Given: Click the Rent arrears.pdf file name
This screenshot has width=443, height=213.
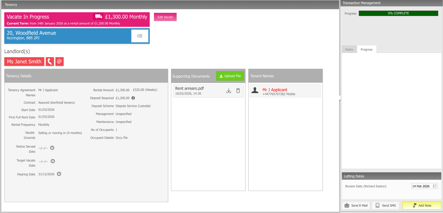Looking at the screenshot, I should tap(190, 88).
